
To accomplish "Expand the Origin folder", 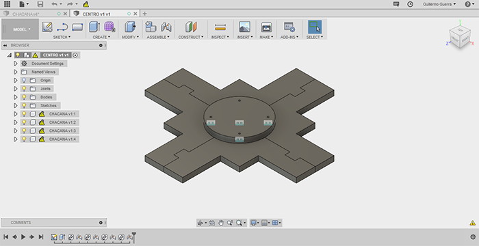I will 15,80.
